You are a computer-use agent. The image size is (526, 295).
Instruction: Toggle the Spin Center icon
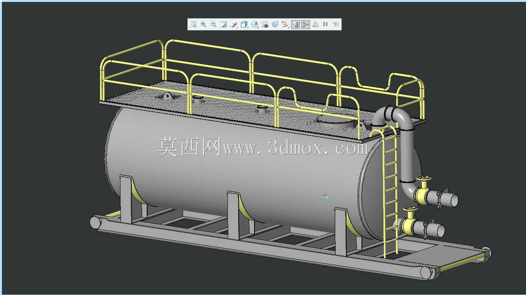[x=305, y=25]
